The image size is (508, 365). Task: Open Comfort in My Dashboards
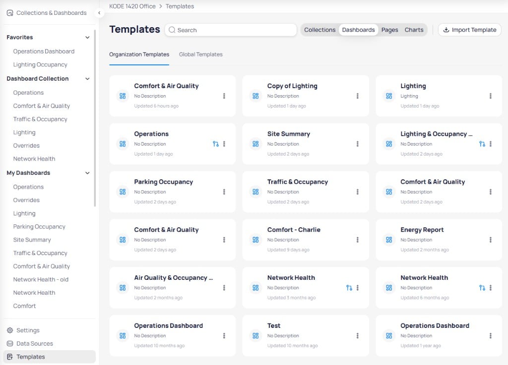(x=24, y=306)
